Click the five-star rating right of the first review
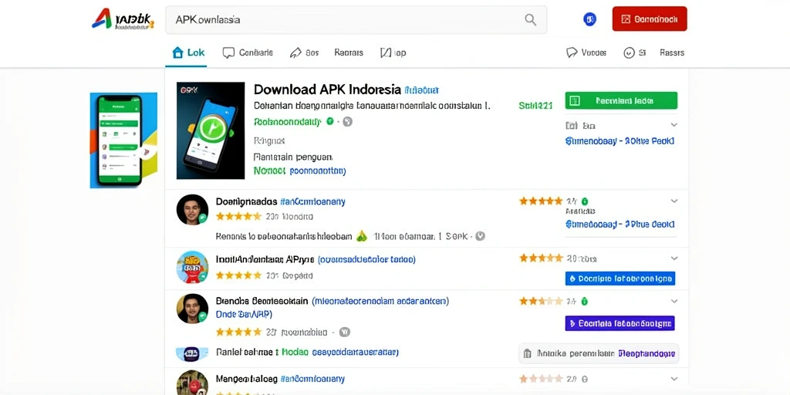Screen dimensions: 790x395 (541, 201)
